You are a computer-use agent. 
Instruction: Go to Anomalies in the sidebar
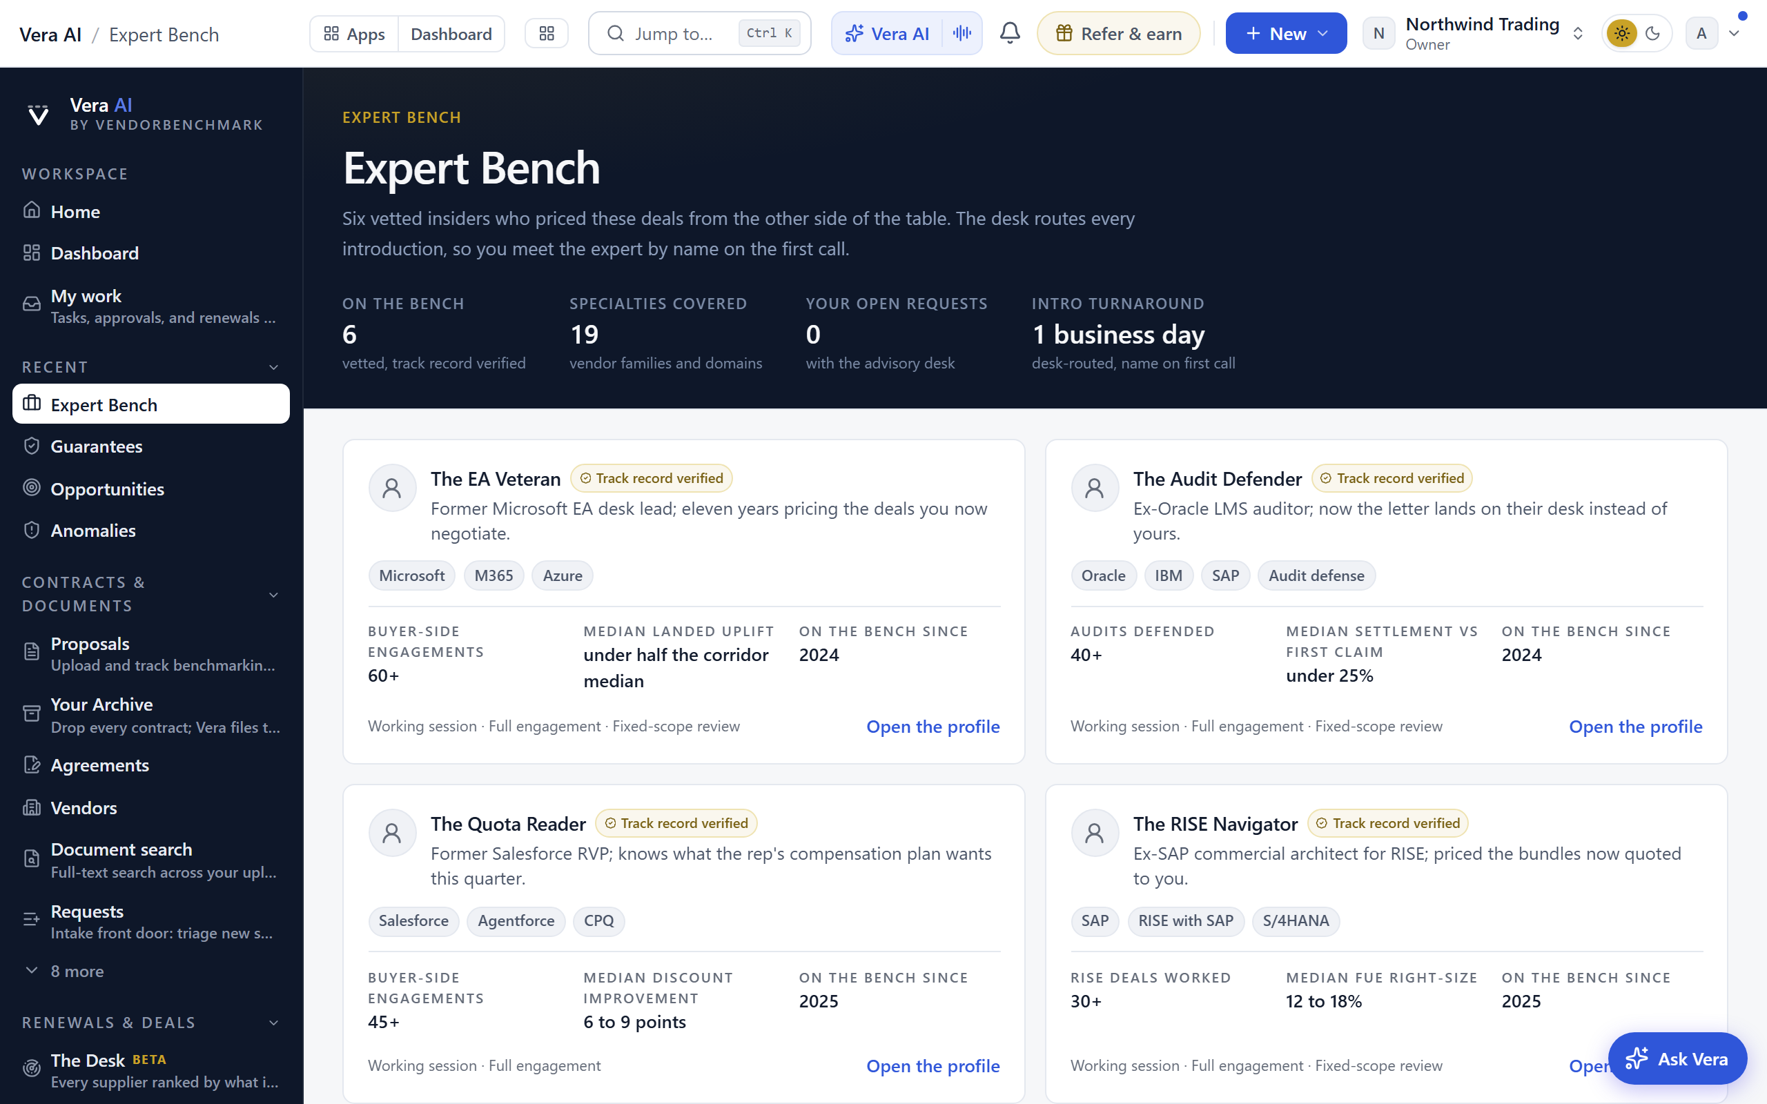click(151, 531)
